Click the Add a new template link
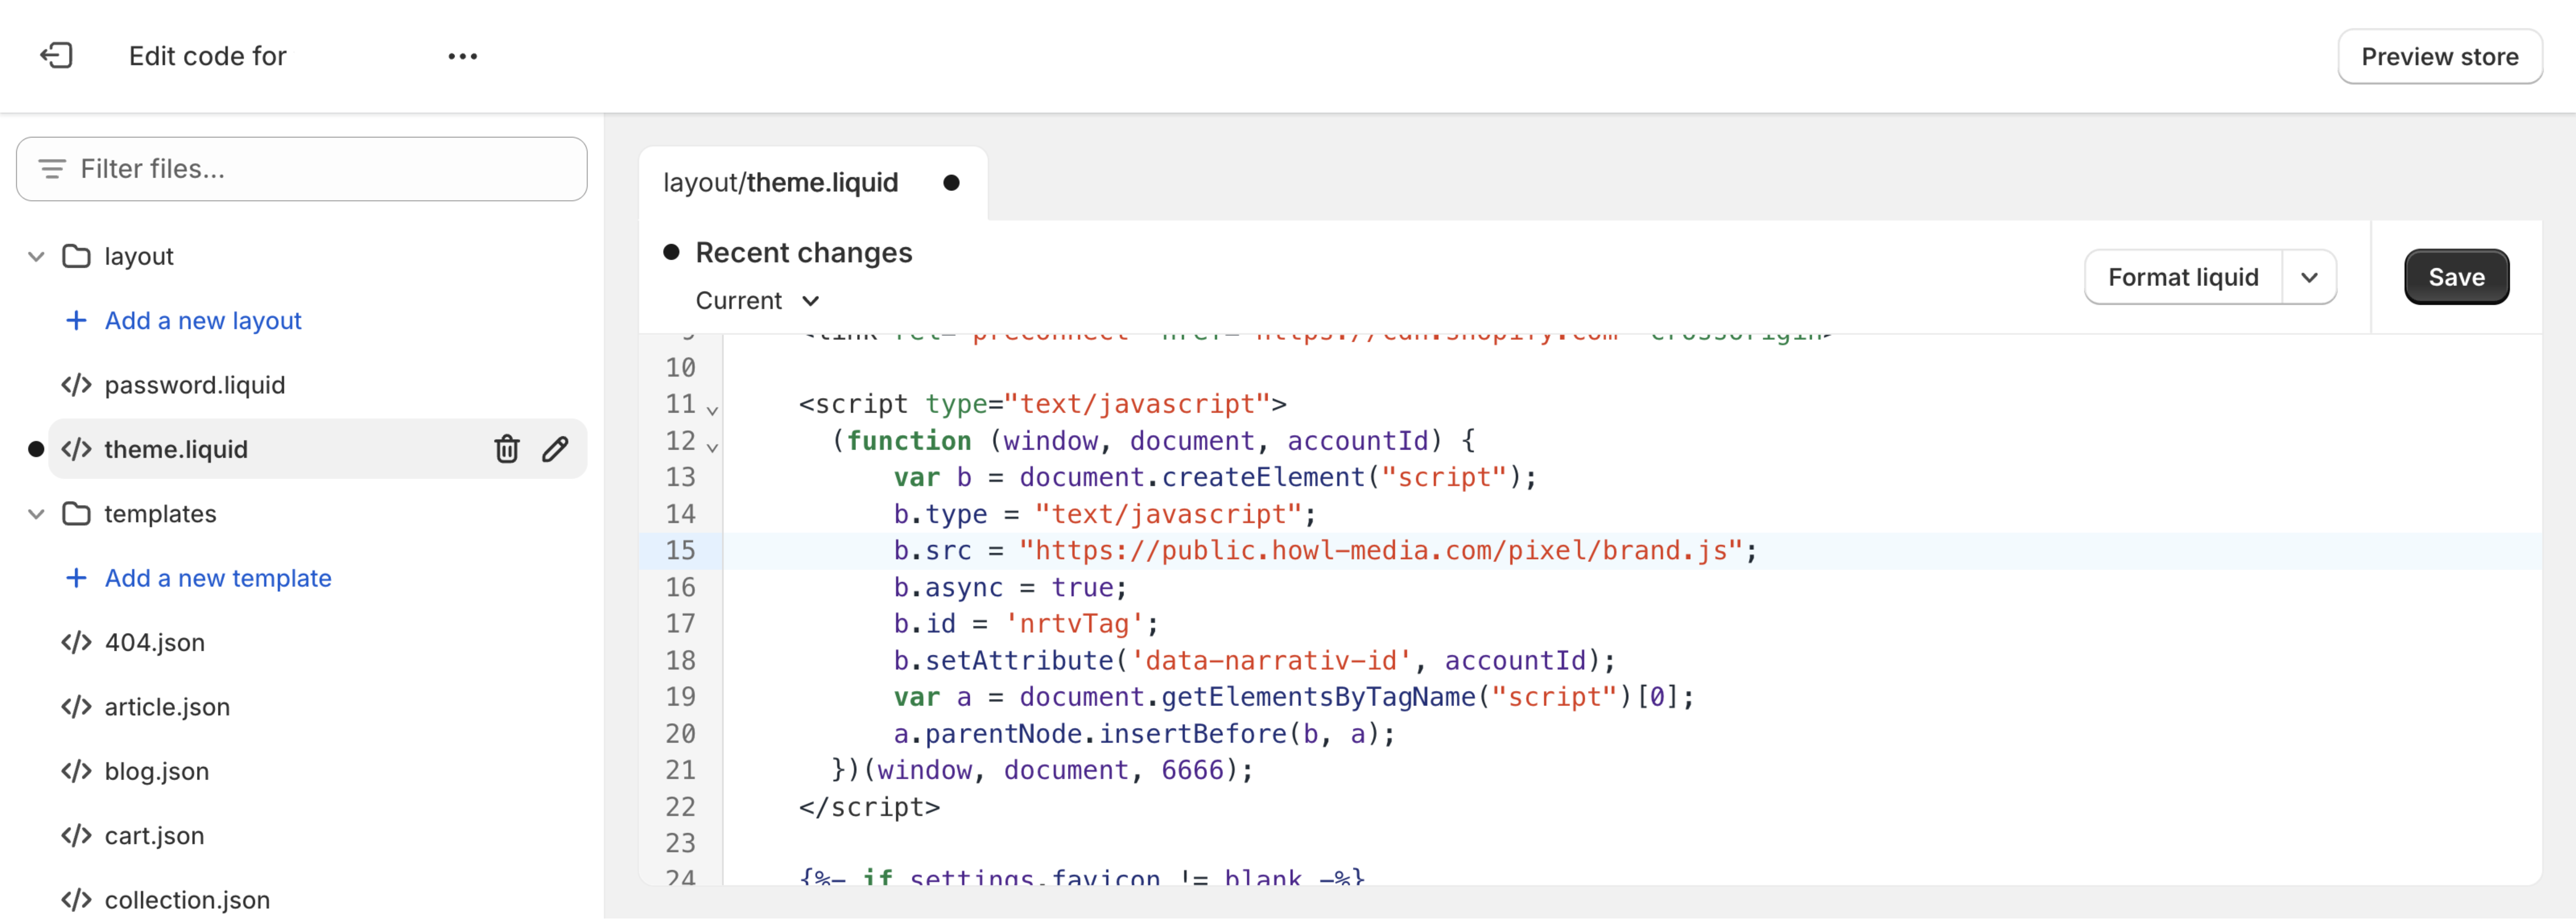 218,578
